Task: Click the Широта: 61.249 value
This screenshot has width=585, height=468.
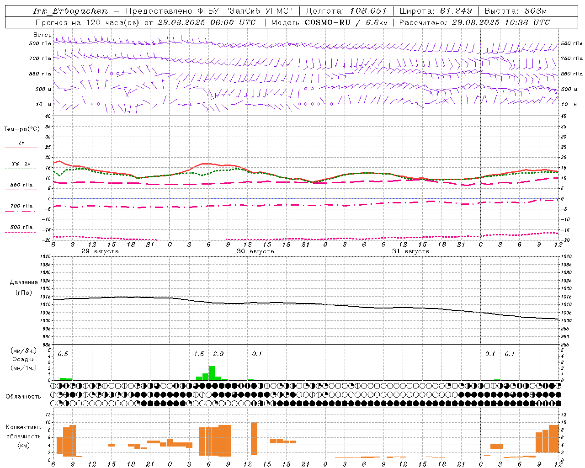Action: point(436,11)
